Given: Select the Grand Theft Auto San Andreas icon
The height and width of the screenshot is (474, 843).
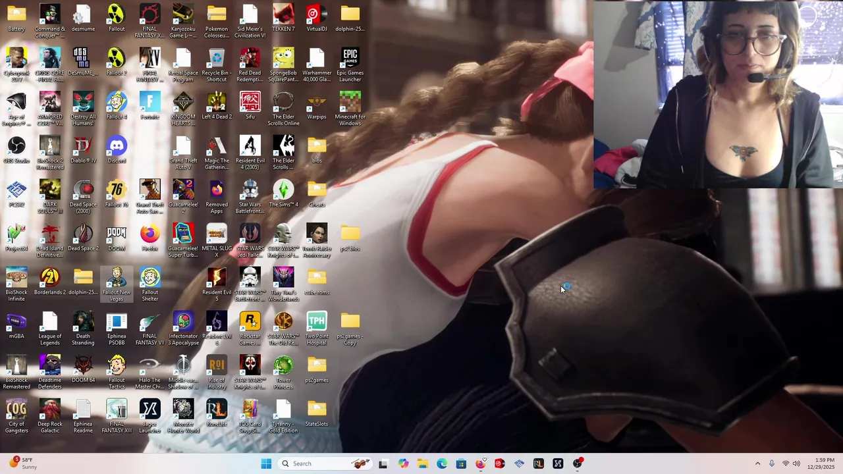Looking at the screenshot, I should [150, 197].
